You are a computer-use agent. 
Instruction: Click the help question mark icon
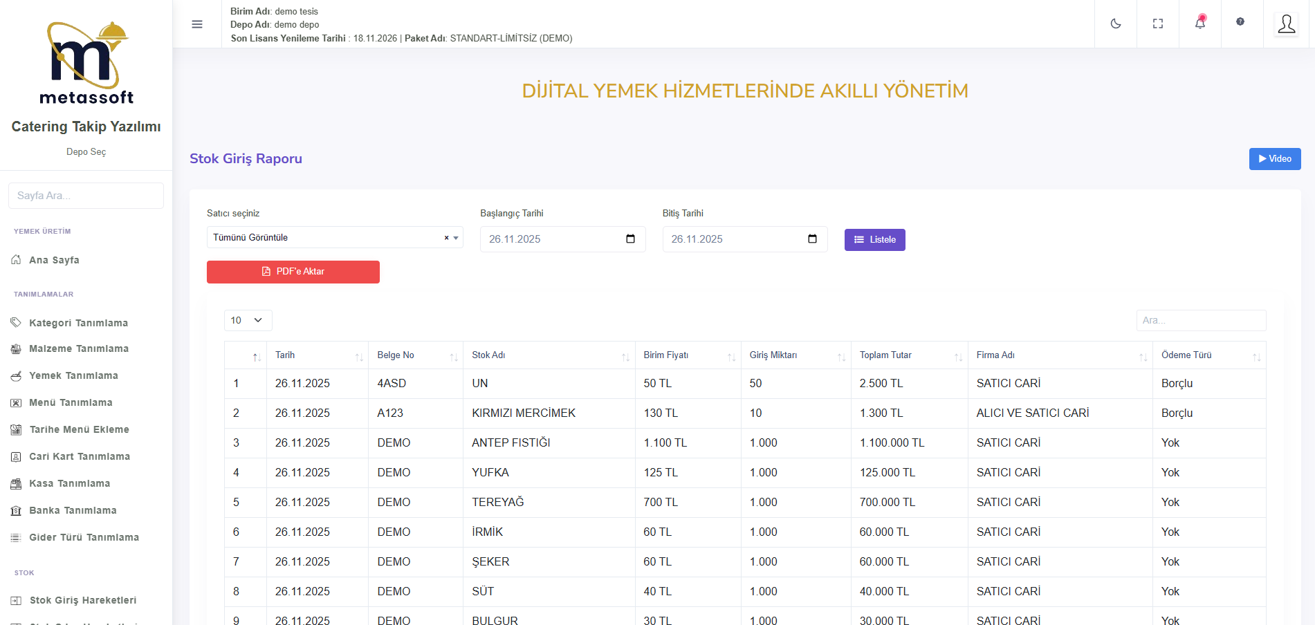tap(1240, 22)
